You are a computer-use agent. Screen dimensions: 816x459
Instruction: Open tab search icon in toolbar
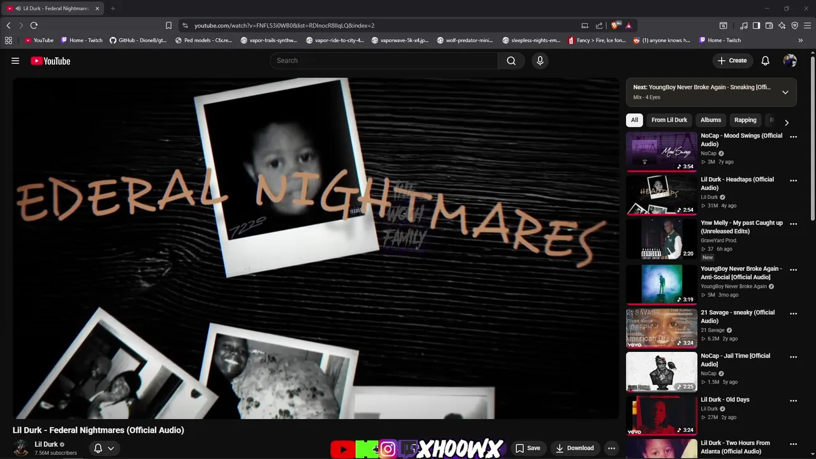[x=723, y=25]
